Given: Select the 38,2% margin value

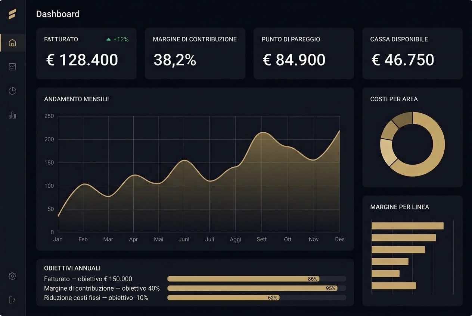Looking at the screenshot, I should click(175, 60).
